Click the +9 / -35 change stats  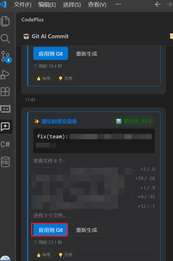tap(146, 197)
